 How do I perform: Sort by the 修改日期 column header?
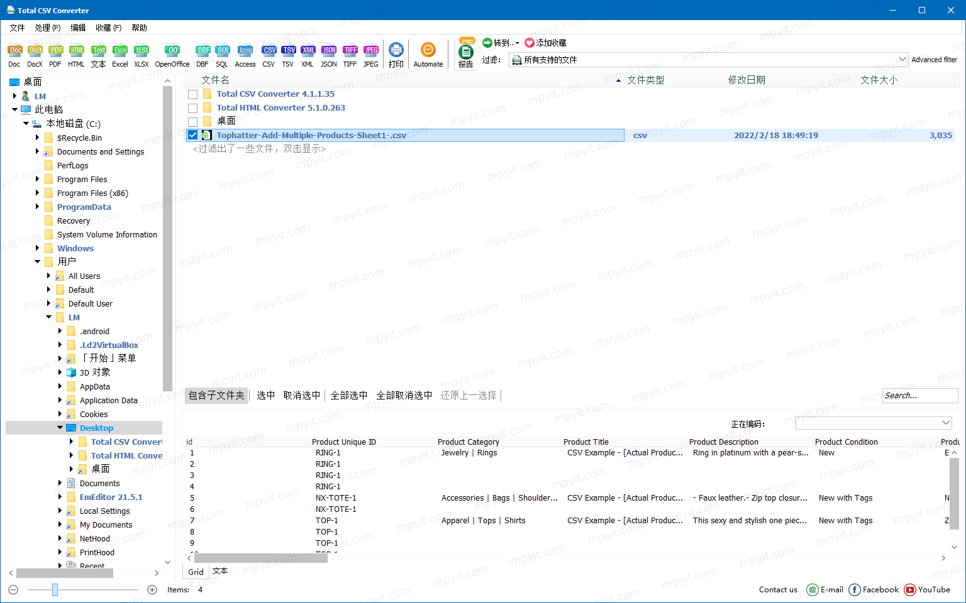coord(747,80)
